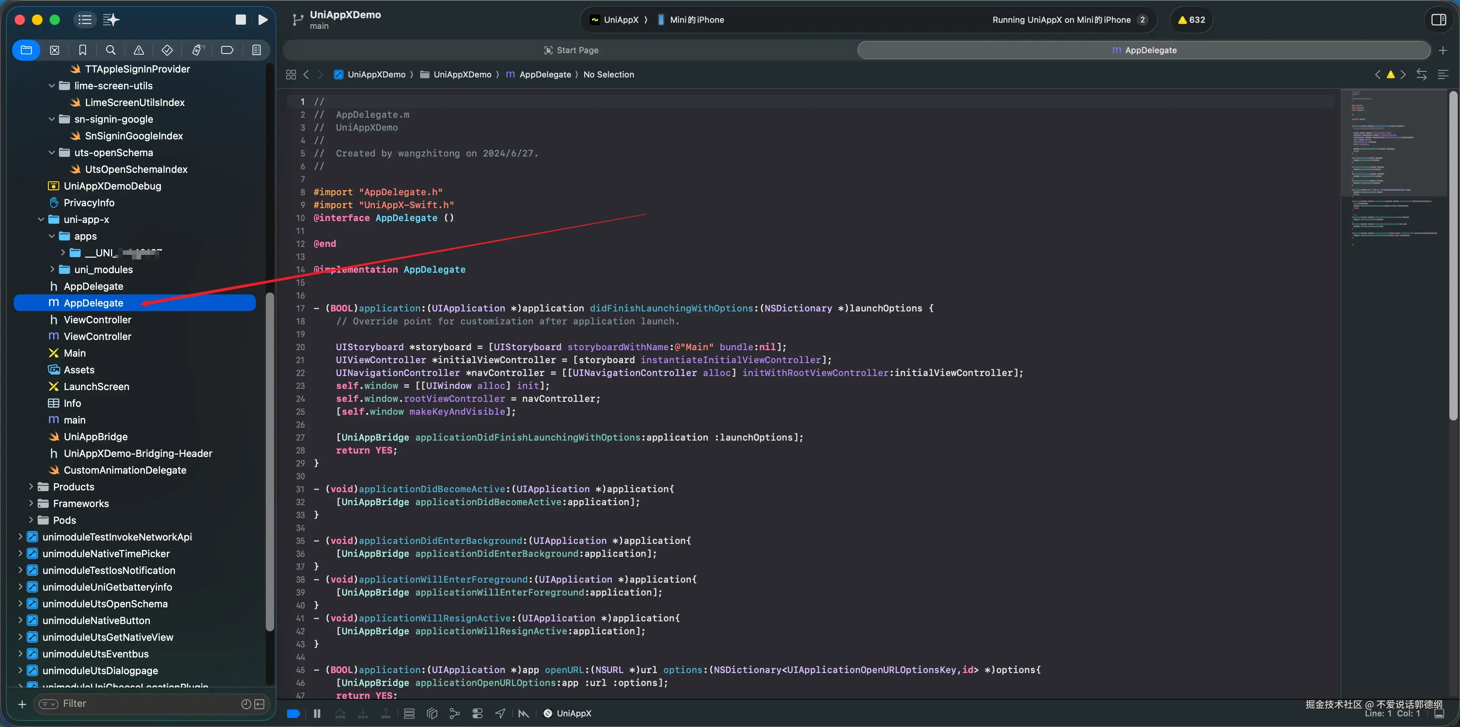The width and height of the screenshot is (1460, 727).
Task: Expand the uni_modules folder
Action: 52,270
